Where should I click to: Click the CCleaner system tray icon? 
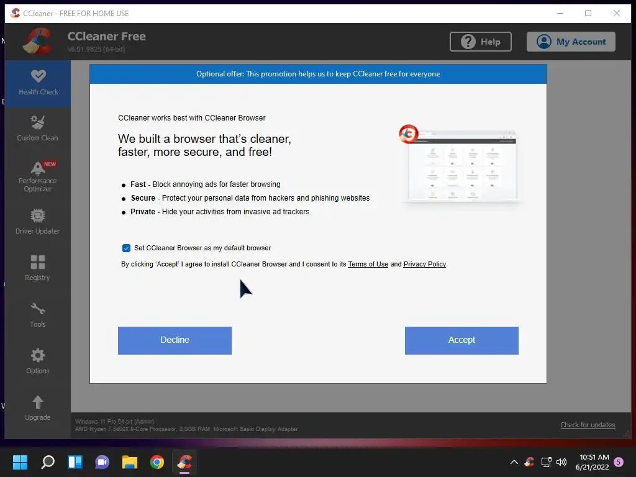pyautogui.click(x=529, y=462)
